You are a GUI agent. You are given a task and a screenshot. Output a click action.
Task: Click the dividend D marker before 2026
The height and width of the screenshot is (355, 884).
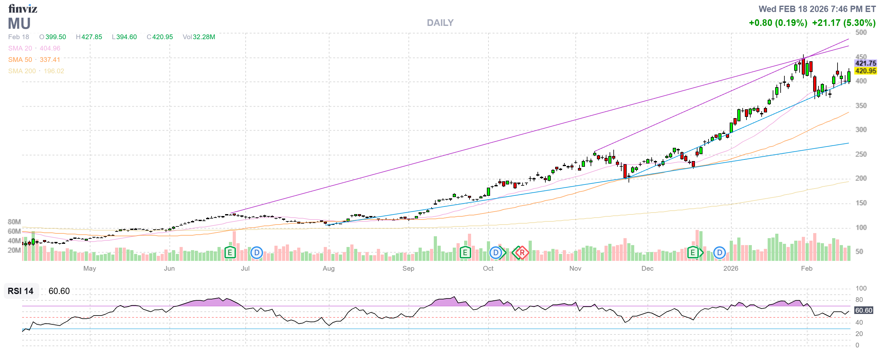719,253
